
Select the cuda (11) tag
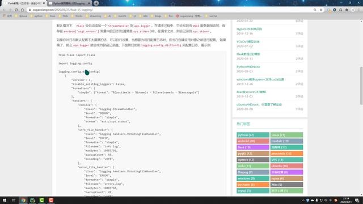[x=253, y=166]
